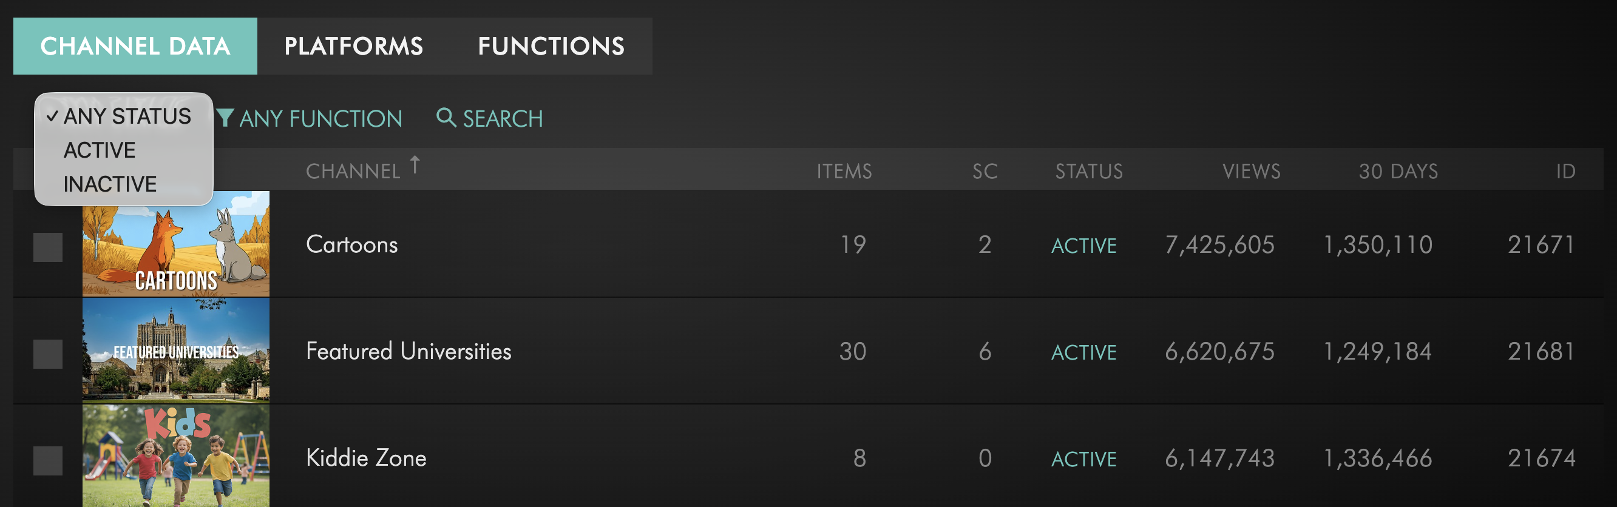The width and height of the screenshot is (1617, 507).
Task: Click the Featured Universities thumbnail image
Action: click(x=177, y=350)
